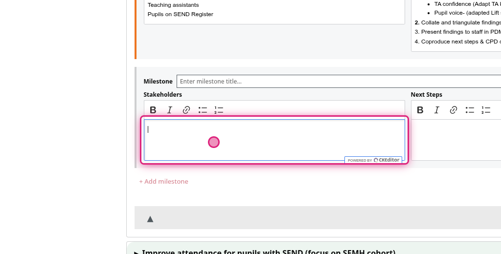Click the 'Collate and triangulate findings' step

(458, 22)
